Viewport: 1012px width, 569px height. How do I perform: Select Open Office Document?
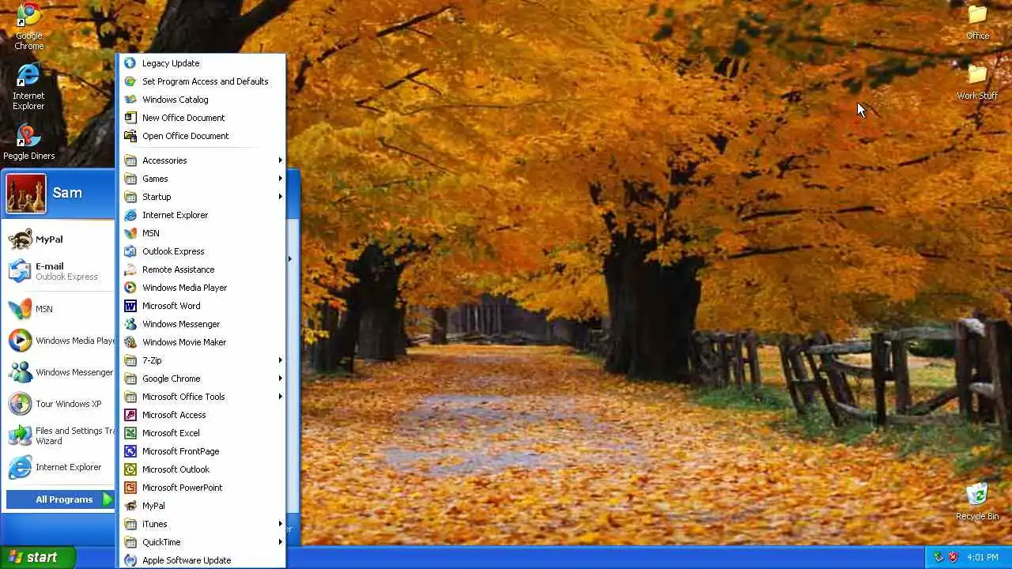click(202, 136)
